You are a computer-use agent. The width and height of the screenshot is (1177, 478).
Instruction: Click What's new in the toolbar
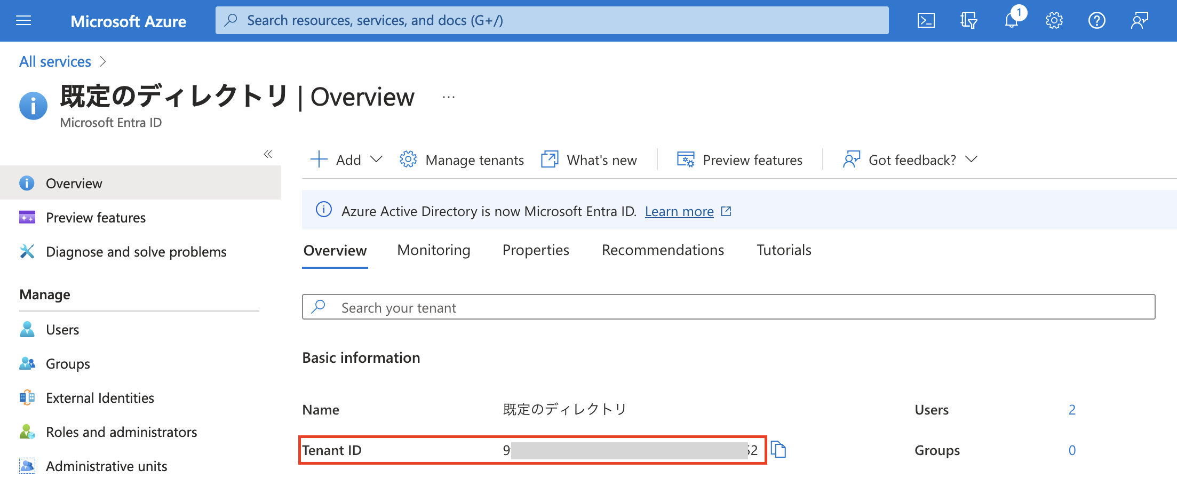coord(602,160)
